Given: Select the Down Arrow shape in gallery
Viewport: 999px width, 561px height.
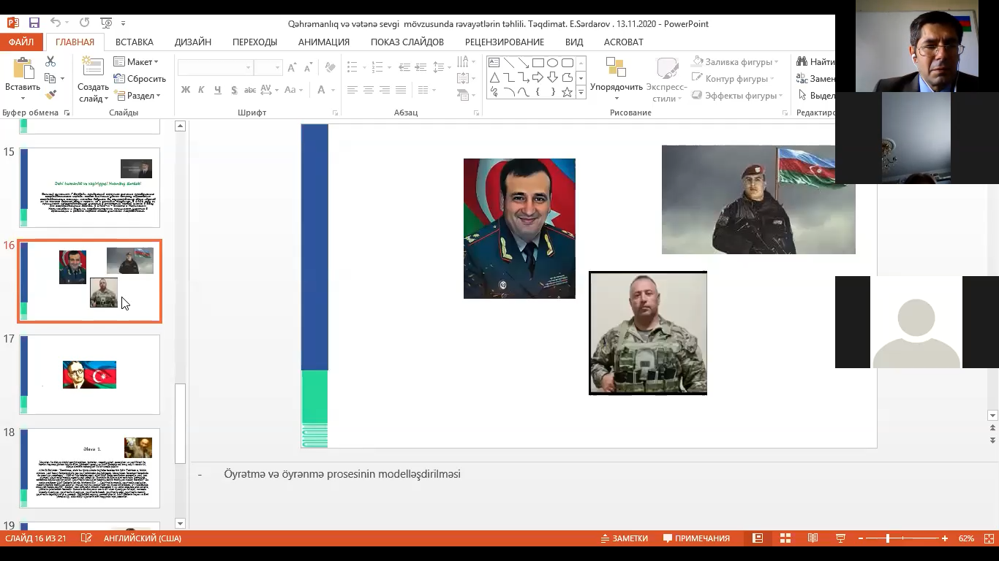Looking at the screenshot, I should [x=552, y=77].
